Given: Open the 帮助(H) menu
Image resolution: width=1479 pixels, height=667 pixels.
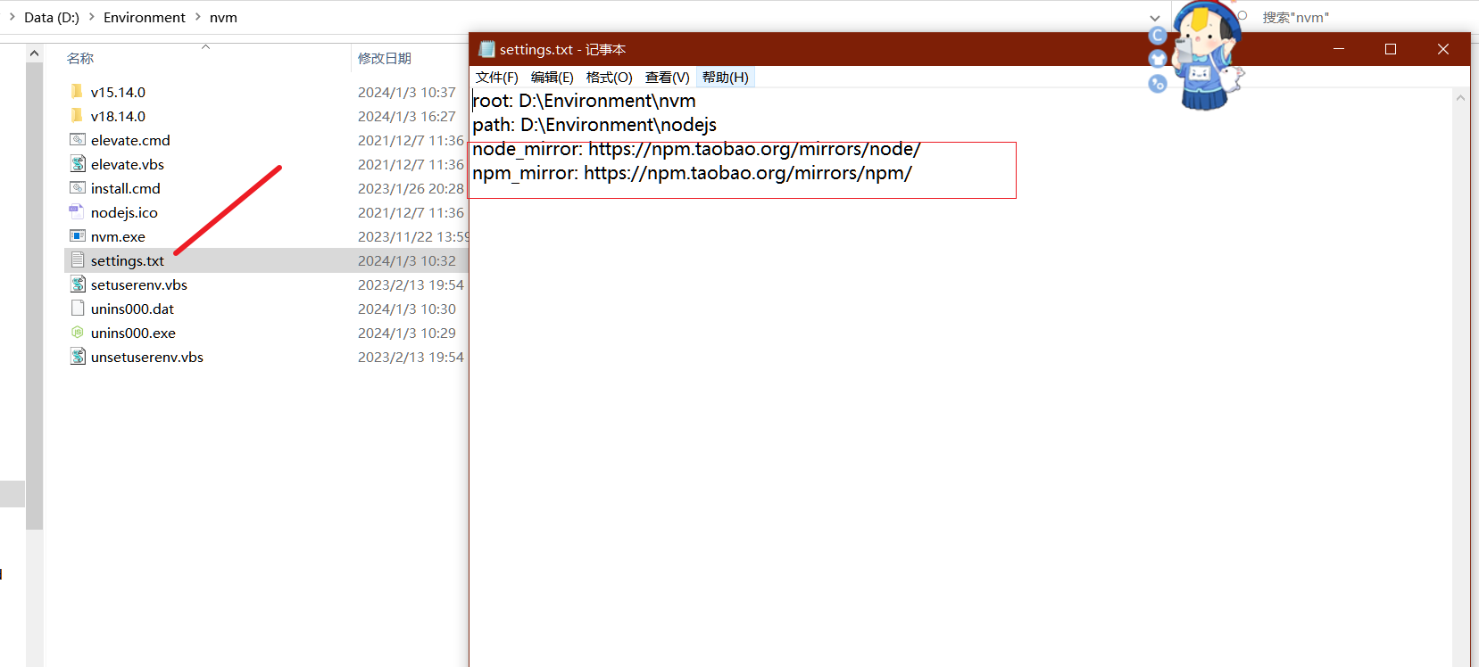Looking at the screenshot, I should point(725,78).
